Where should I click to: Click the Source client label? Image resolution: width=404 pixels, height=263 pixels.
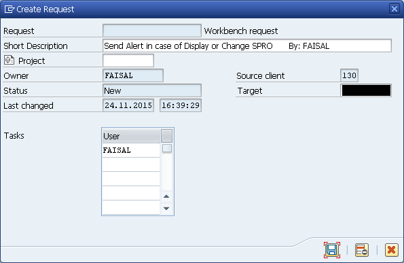(261, 76)
